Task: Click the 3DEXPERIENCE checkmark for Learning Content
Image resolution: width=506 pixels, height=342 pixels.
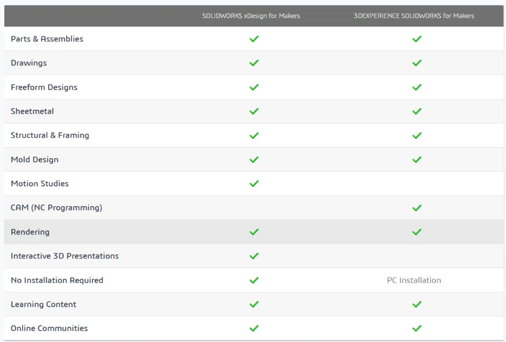Action: click(x=416, y=304)
